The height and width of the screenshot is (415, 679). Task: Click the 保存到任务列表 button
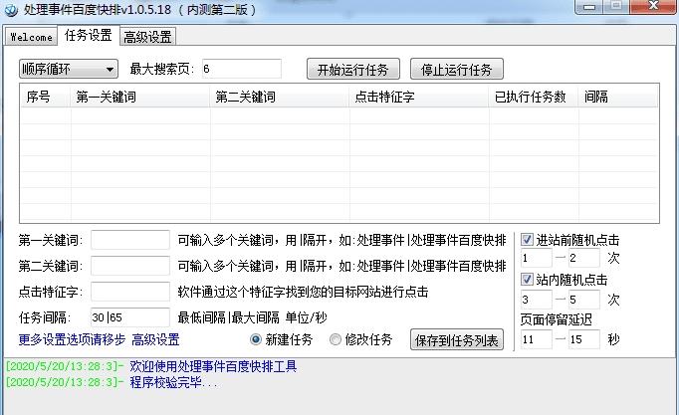click(x=457, y=339)
